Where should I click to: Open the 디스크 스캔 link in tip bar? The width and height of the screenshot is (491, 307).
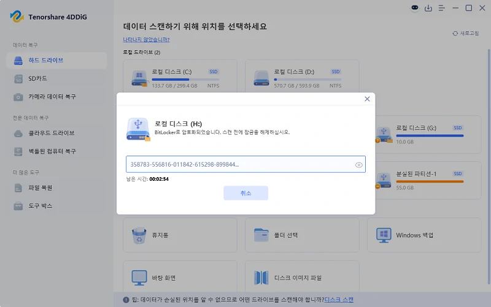[339, 300]
